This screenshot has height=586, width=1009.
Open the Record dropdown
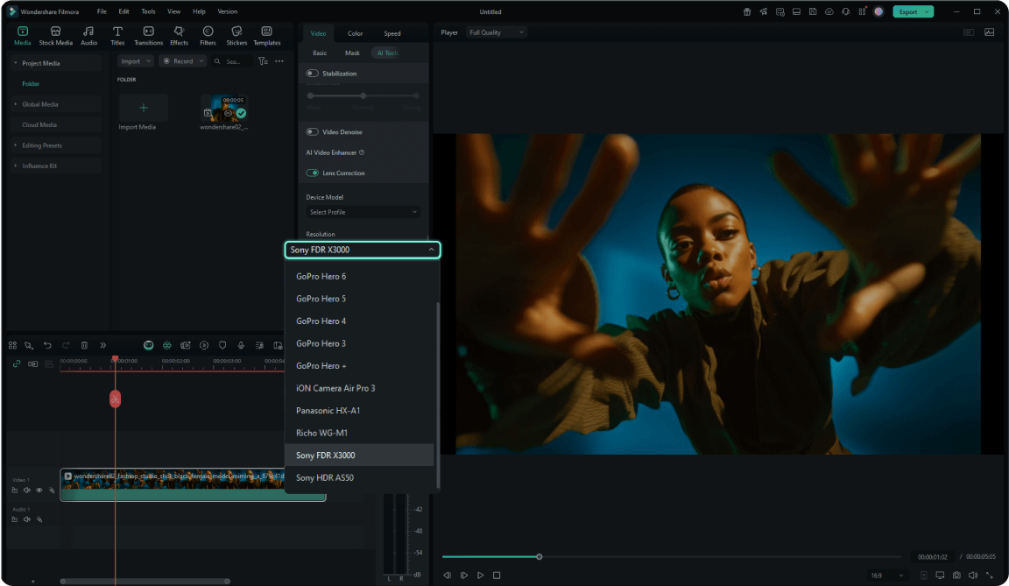pyautogui.click(x=183, y=61)
